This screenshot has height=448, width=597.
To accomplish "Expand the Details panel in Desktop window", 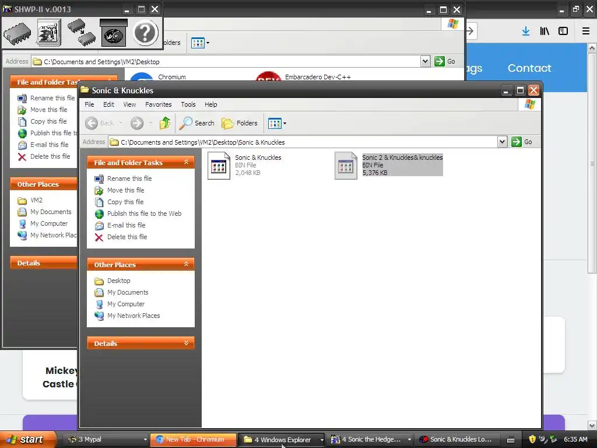I will pos(43,263).
